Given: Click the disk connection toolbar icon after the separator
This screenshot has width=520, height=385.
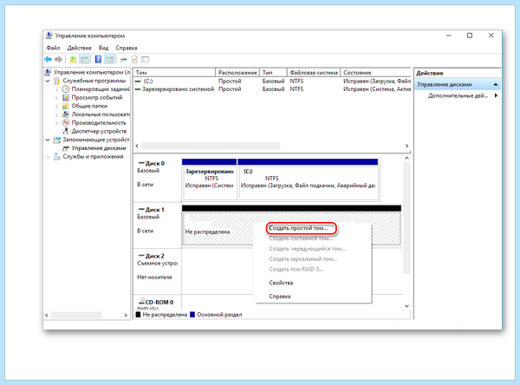Looking at the screenshot, I should pyautogui.click(x=123, y=60).
